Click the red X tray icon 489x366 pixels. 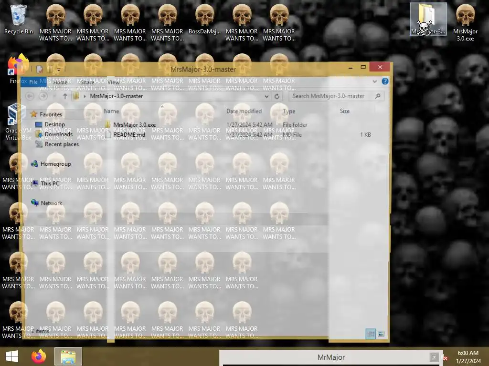[x=446, y=358]
